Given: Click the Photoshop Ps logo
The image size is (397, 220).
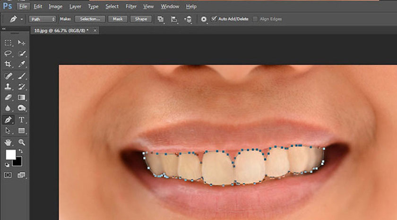Looking at the screenshot, I should tap(8, 6).
